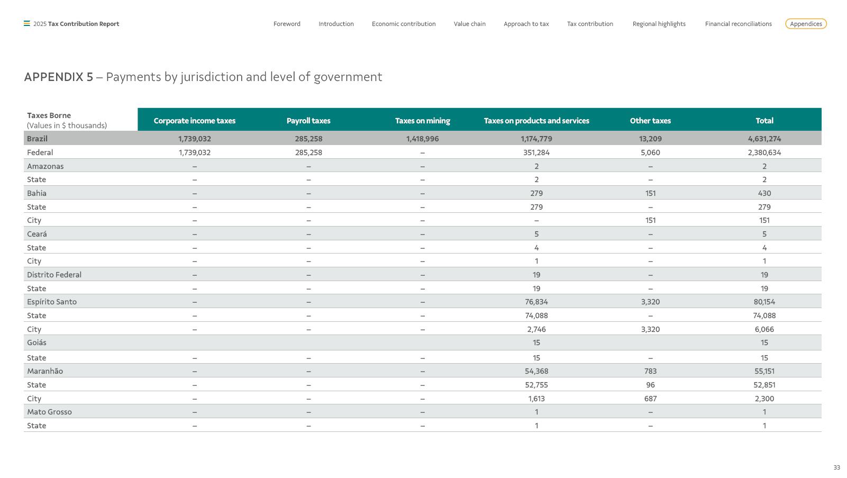
Task: Open Regional highlights section
Action: (659, 24)
